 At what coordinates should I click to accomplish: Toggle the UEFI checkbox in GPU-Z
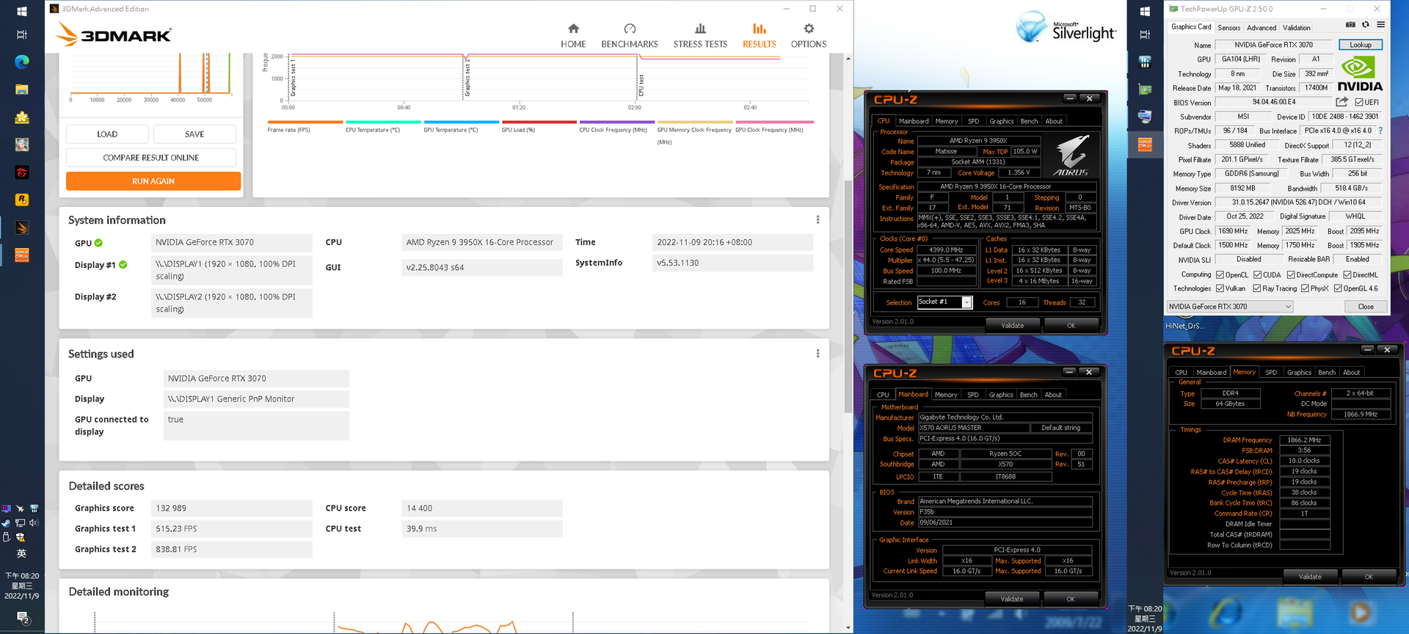pyautogui.click(x=1359, y=102)
